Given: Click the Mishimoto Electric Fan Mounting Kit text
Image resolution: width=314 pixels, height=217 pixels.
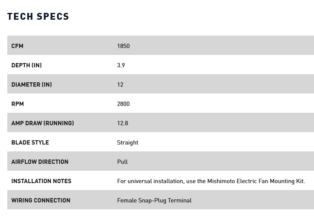Looking at the screenshot, I should [x=256, y=181].
